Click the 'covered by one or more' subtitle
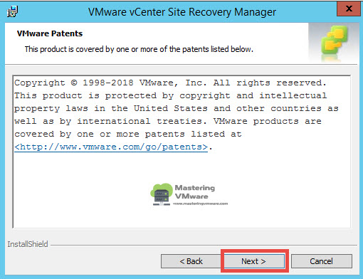363x279 pixels. coord(139,49)
